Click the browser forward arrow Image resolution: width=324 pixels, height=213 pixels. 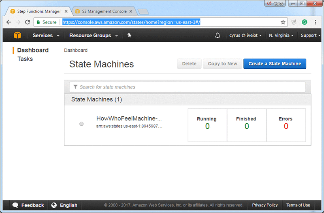(18, 22)
